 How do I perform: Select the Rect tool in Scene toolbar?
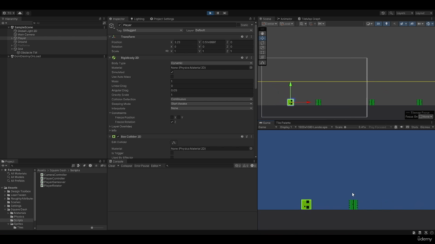pos(262,52)
